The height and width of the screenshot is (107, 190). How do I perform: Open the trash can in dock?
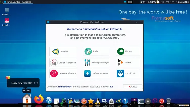tap(168, 101)
